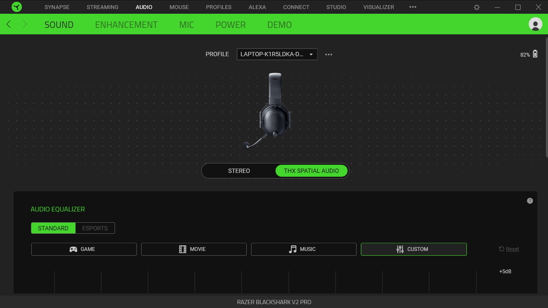Minimize the Razer Synapse window

tap(497, 7)
